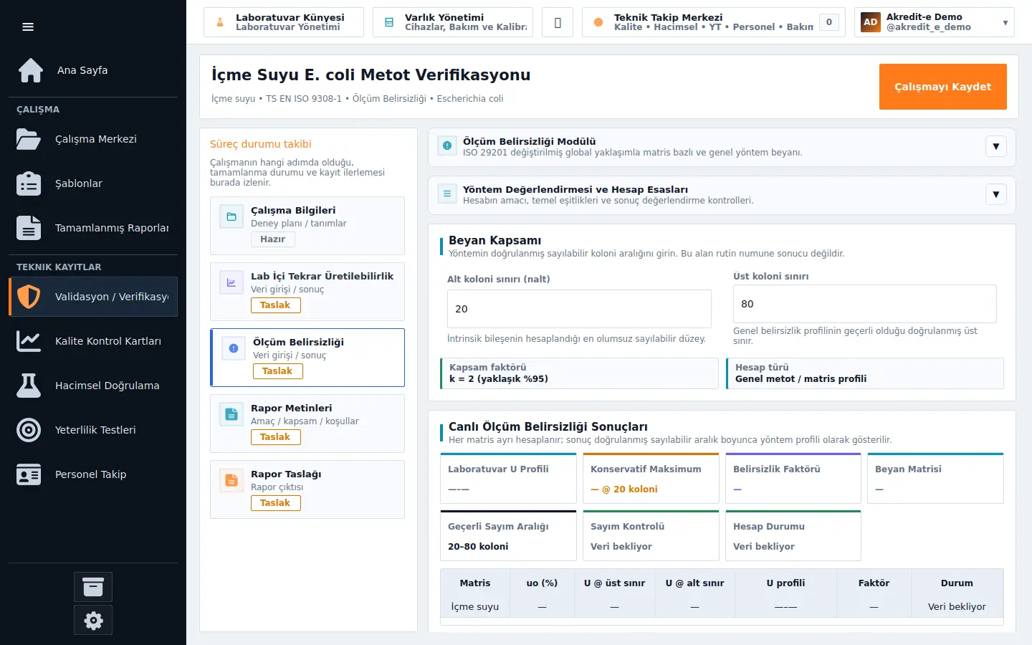Click the Konservatif Maksimum card
Image resolution: width=1032 pixels, height=645 pixels.
coord(651,478)
